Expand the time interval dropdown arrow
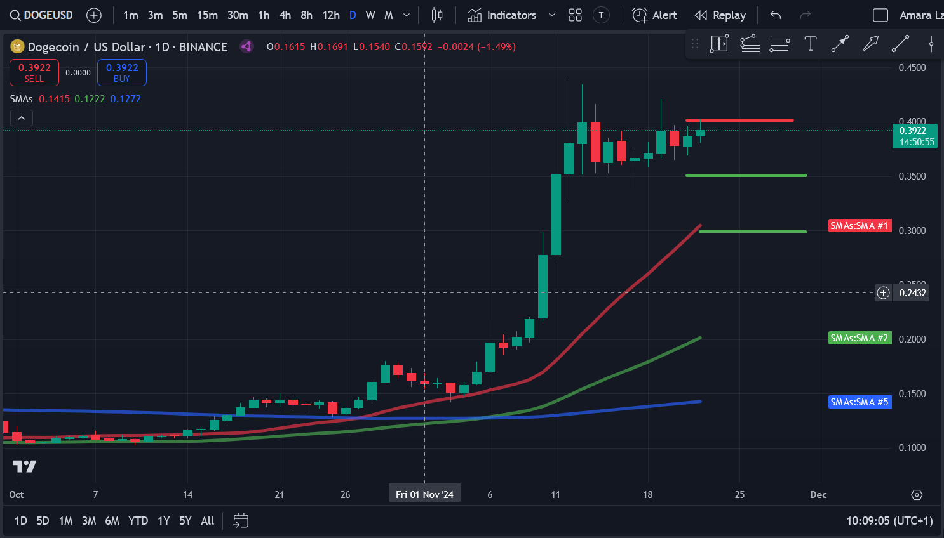 coord(407,15)
